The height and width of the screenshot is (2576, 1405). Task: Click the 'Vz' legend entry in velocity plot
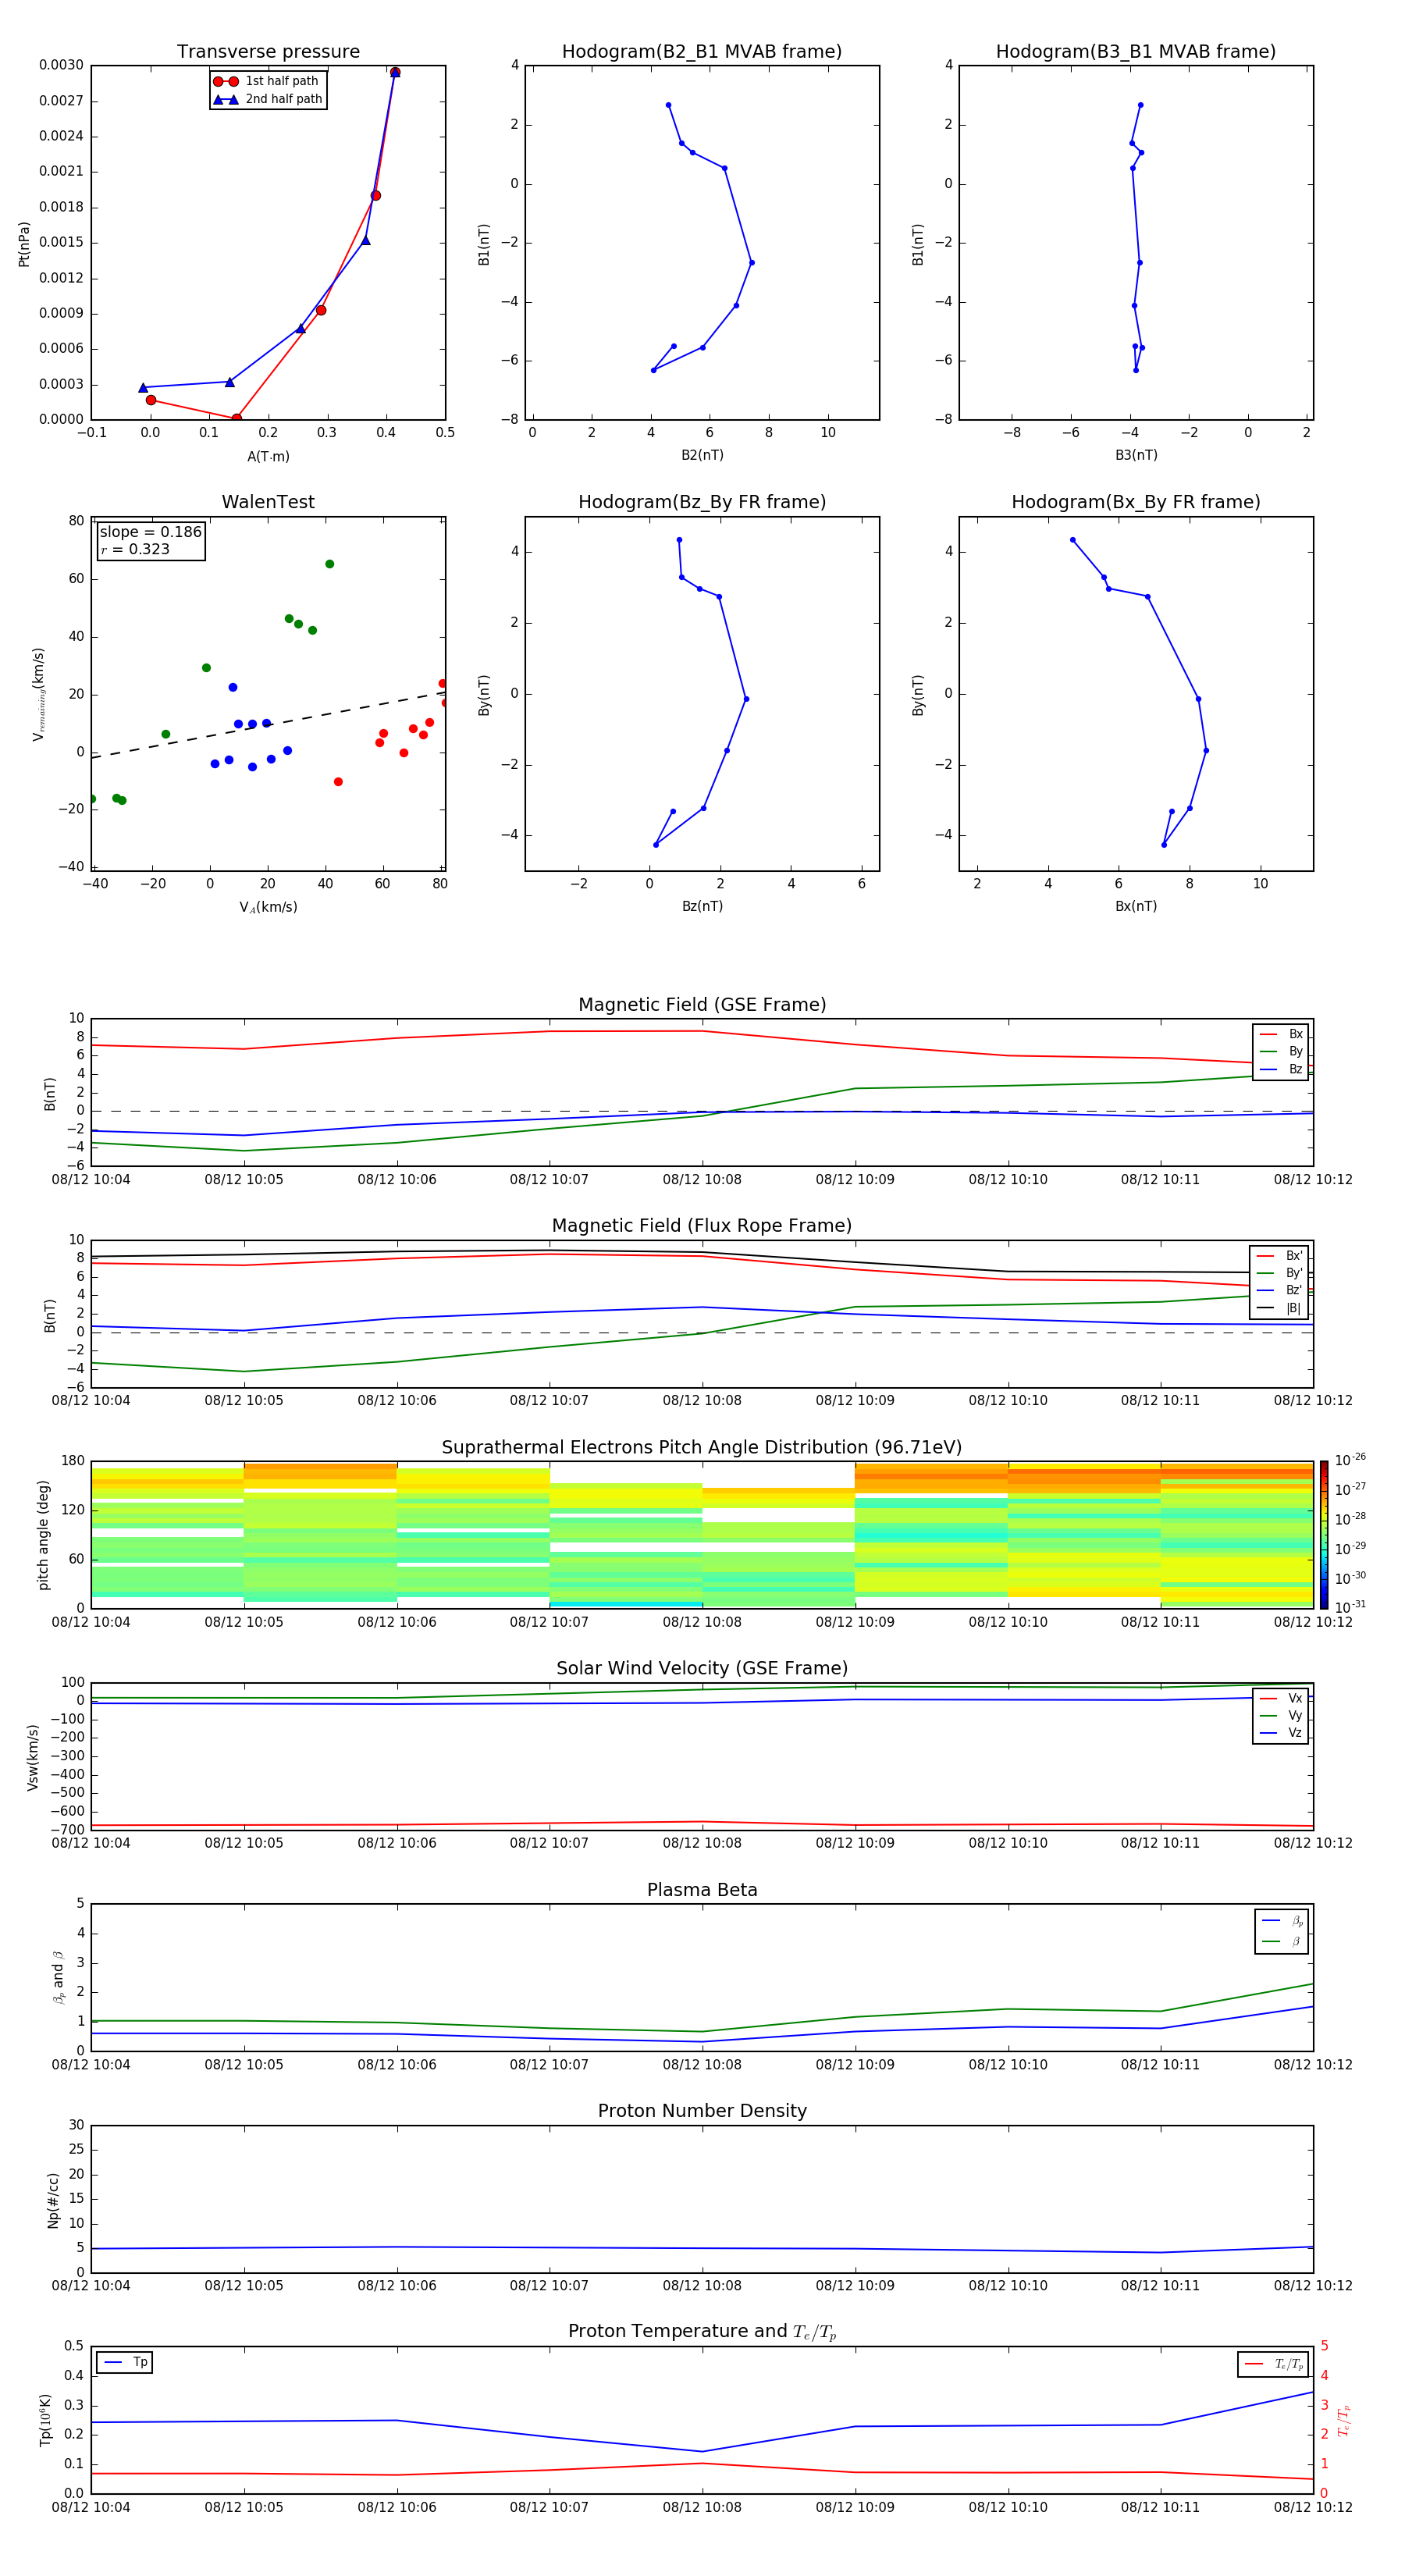(x=1281, y=1733)
